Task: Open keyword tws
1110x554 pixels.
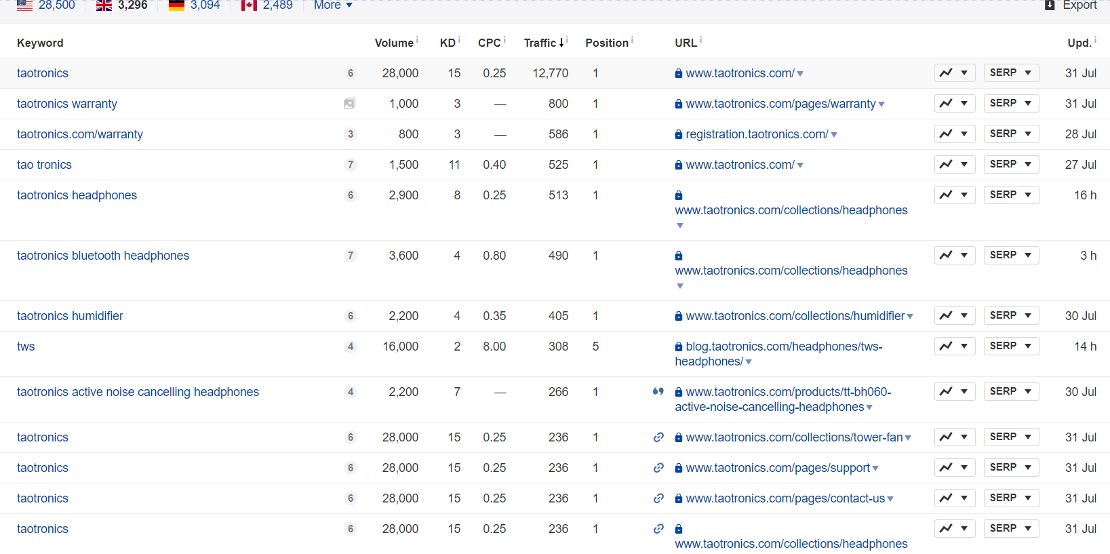Action: click(x=26, y=347)
